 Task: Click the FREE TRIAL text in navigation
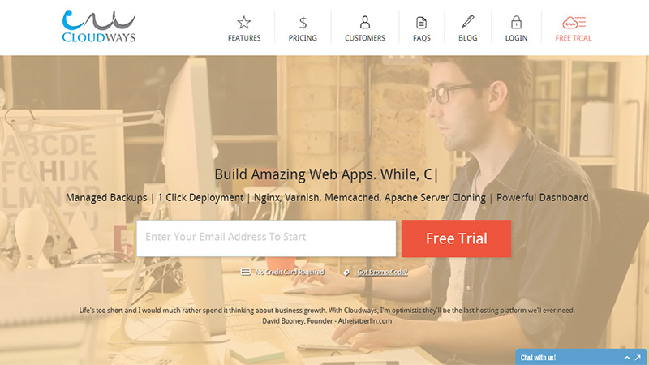tap(574, 38)
